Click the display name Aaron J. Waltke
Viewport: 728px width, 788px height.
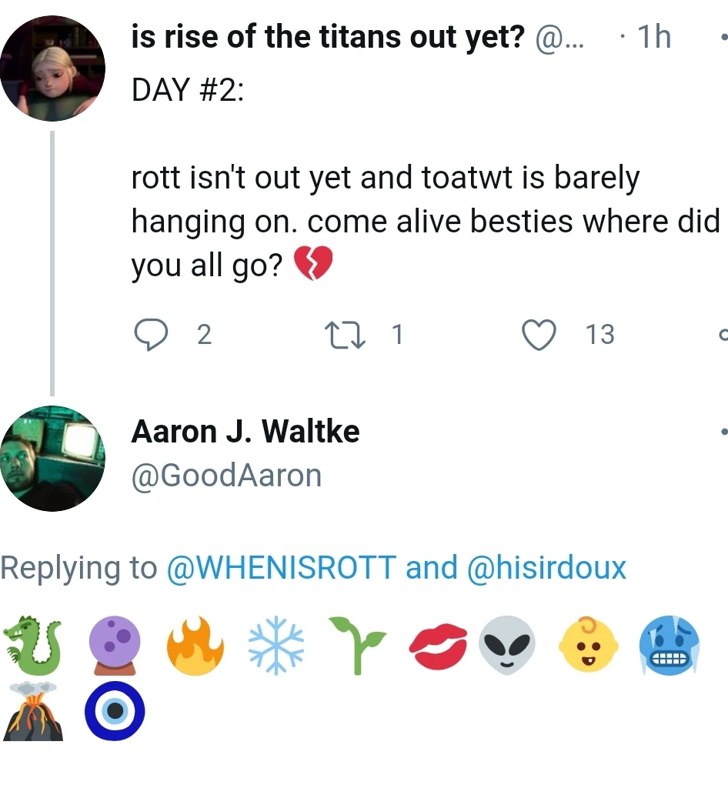click(246, 431)
